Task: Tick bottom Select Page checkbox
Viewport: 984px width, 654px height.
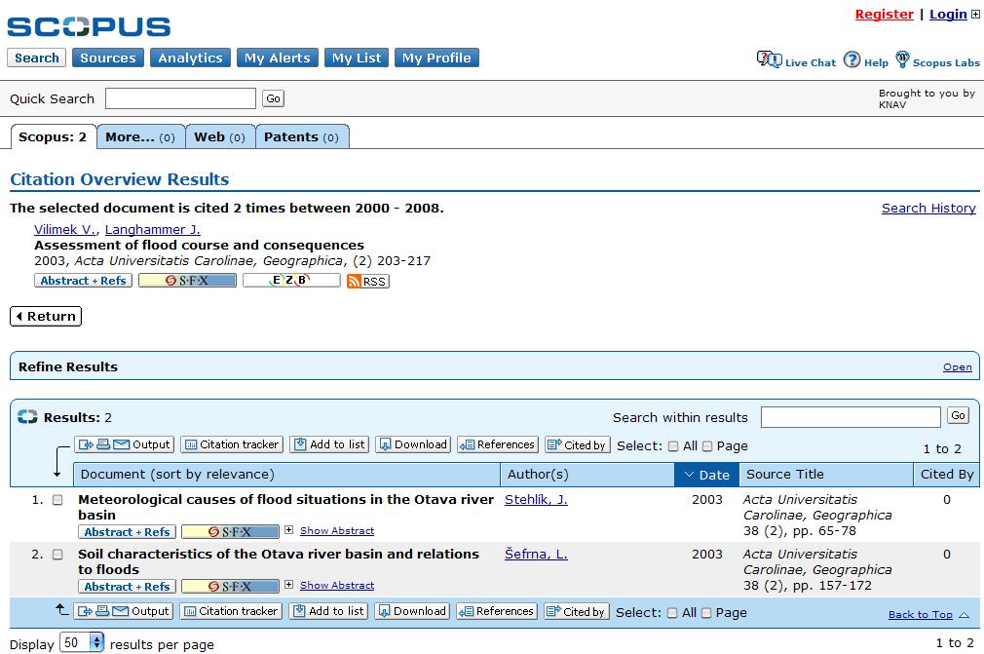Action: coord(706,613)
